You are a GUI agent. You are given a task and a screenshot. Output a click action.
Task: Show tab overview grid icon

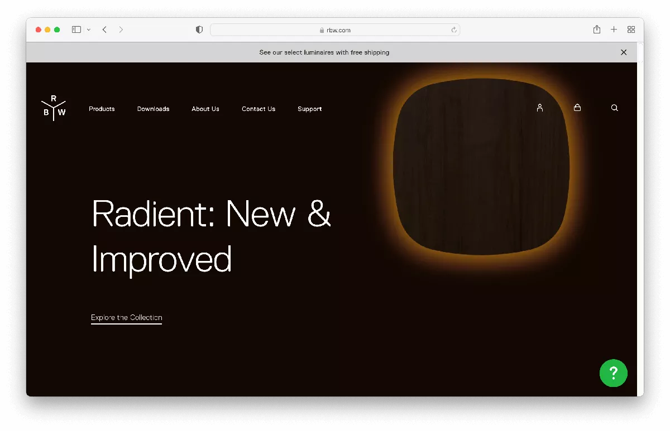(631, 30)
